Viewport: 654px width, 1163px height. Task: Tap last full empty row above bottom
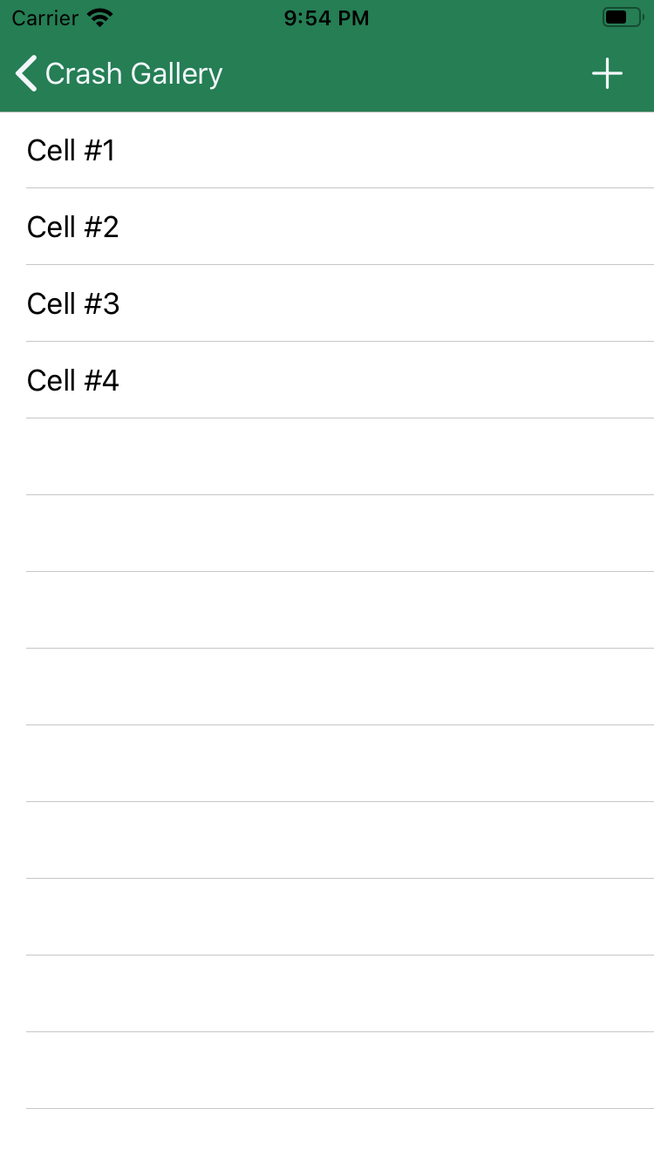coord(327,1071)
